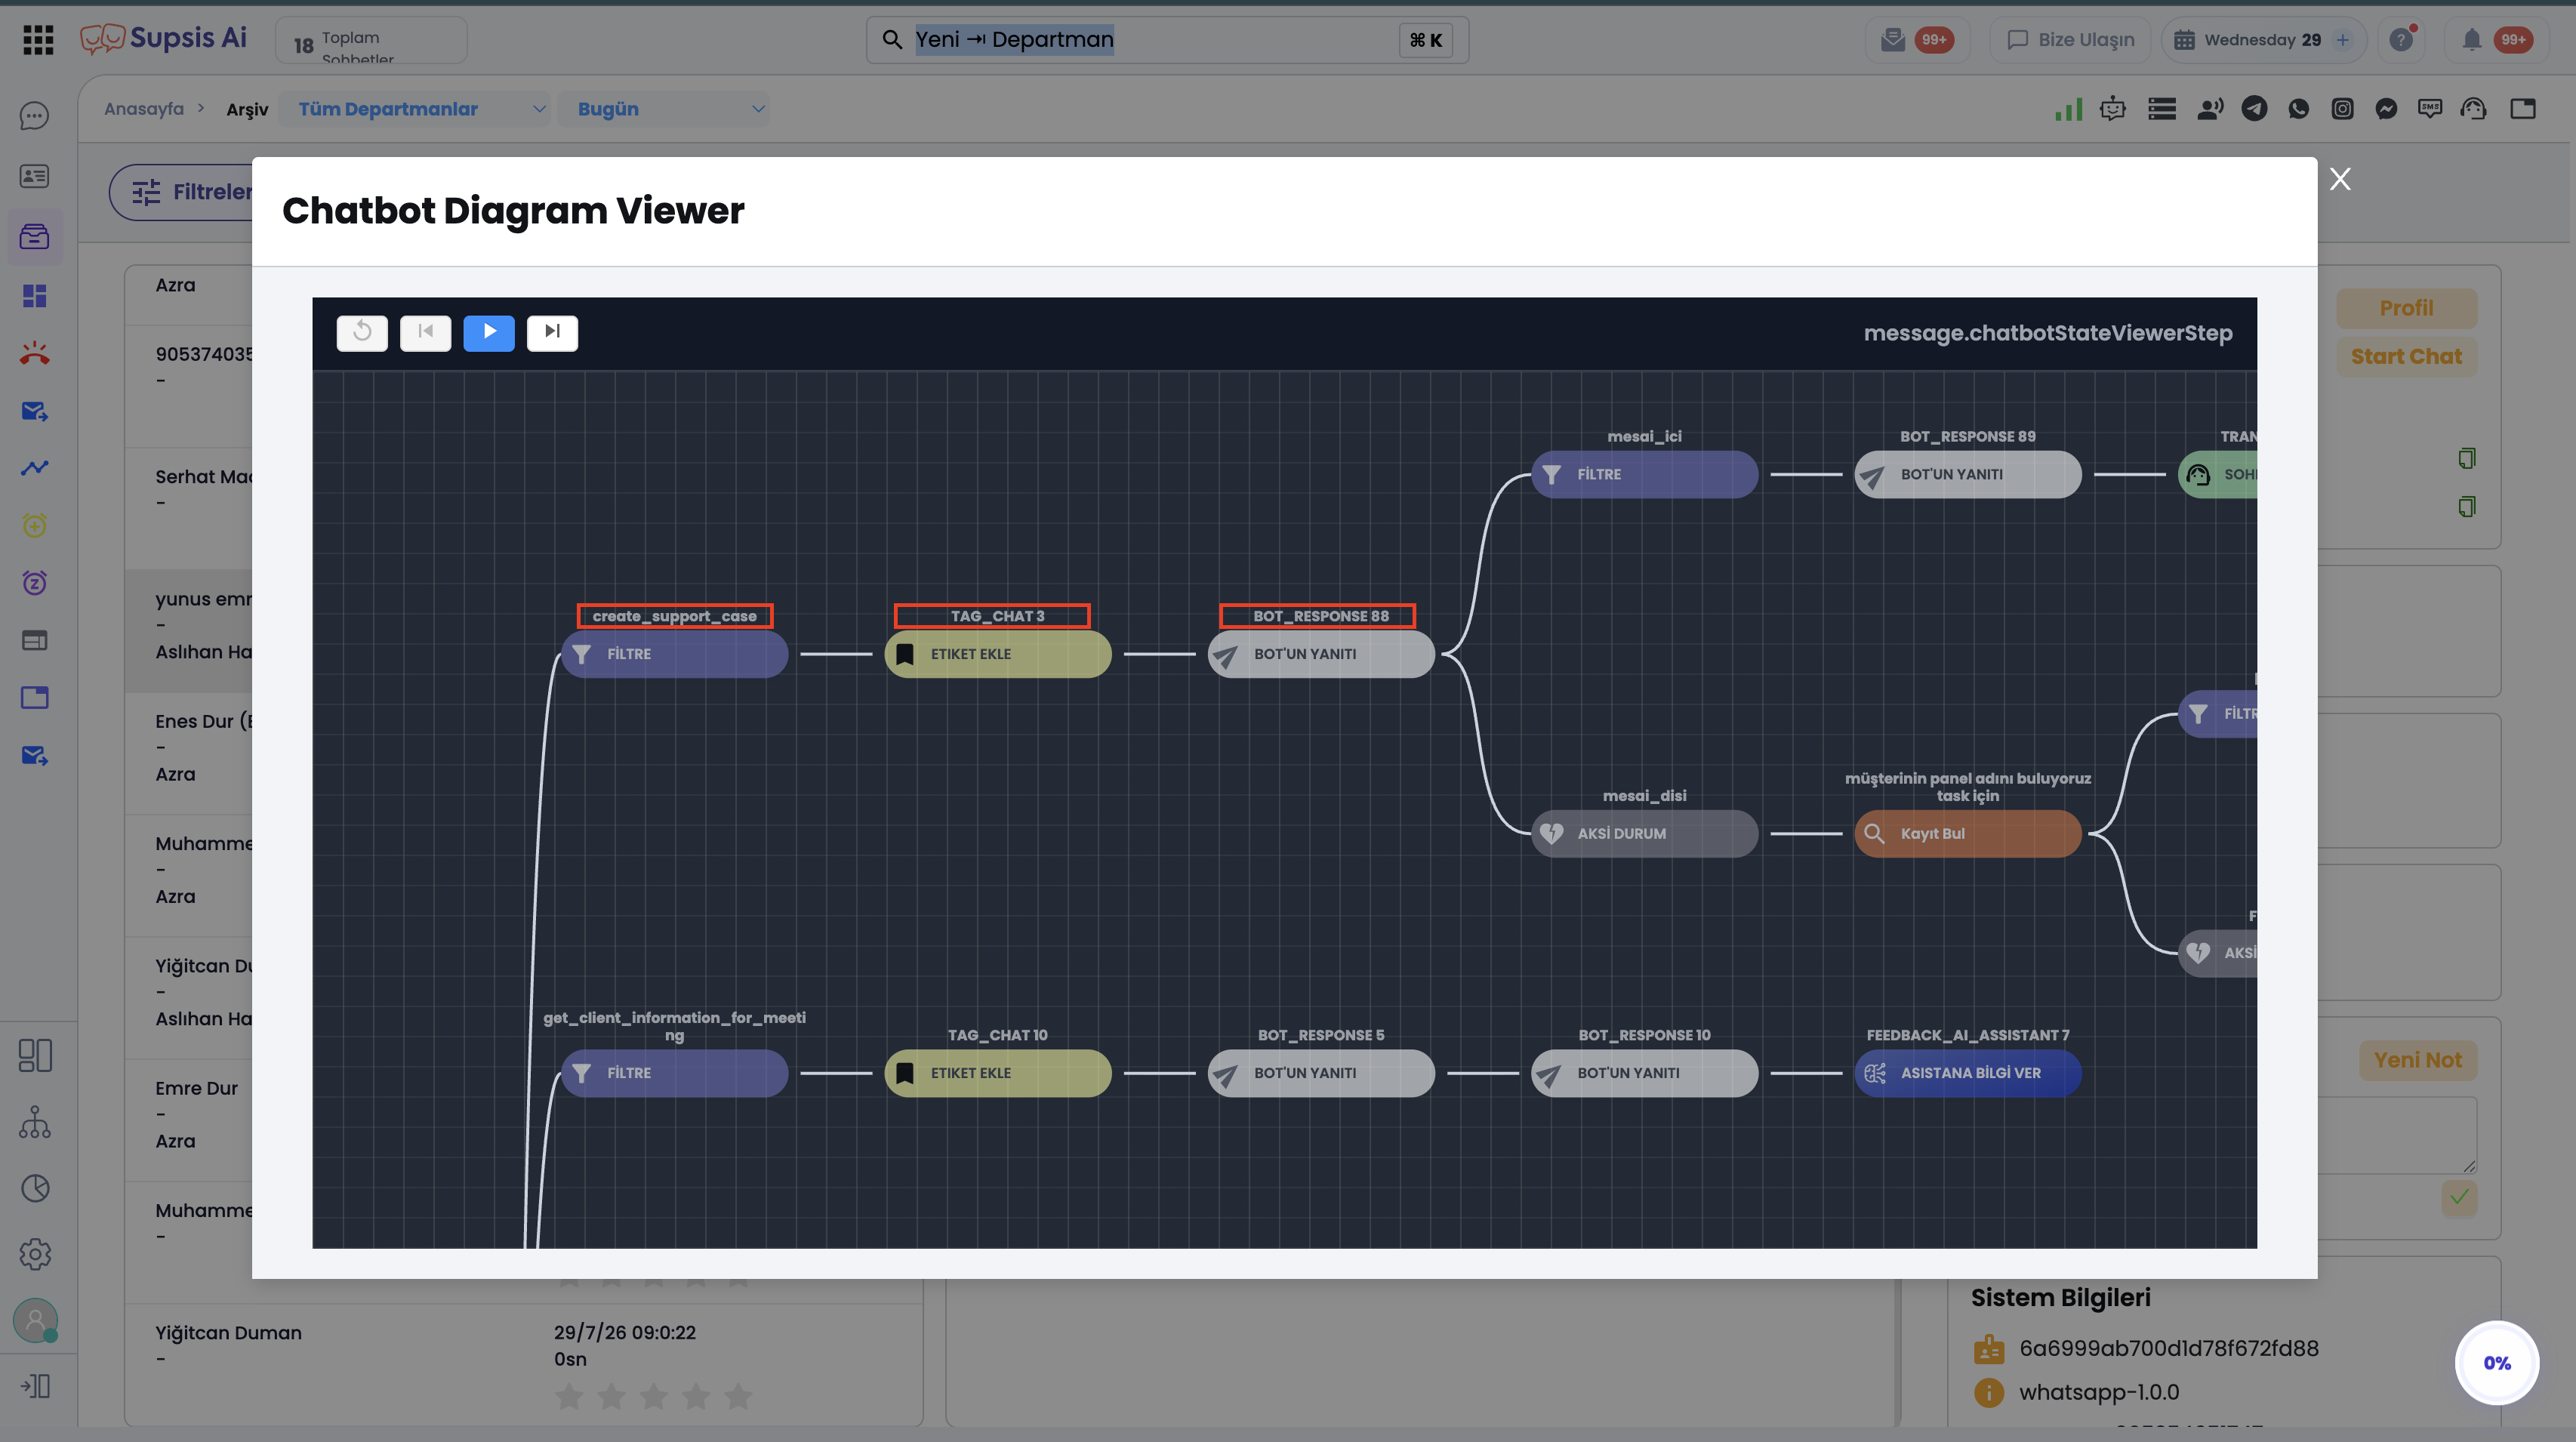Expand the sidebar with the arrow icon

tap(35, 1386)
